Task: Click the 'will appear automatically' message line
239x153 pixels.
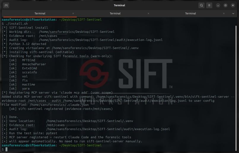Action: (72, 141)
